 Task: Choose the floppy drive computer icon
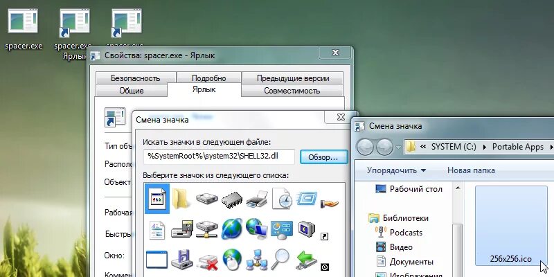182,229
